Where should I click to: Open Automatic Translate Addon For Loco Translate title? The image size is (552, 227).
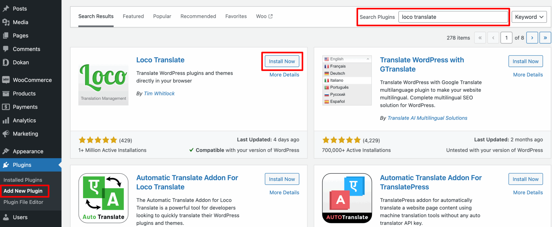point(187,182)
